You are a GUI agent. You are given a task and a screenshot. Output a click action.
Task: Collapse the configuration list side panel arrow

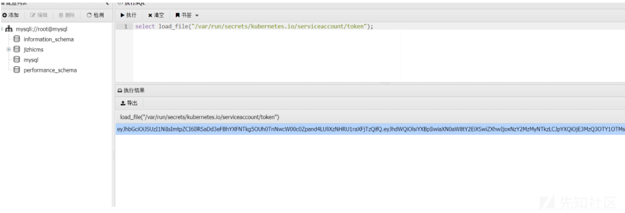click(x=107, y=3)
